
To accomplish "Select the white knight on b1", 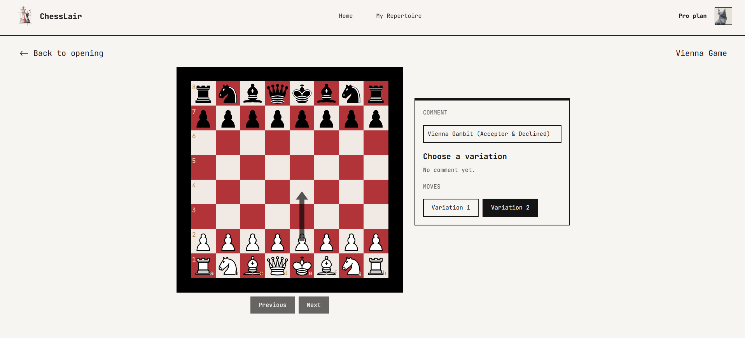I will point(228,266).
